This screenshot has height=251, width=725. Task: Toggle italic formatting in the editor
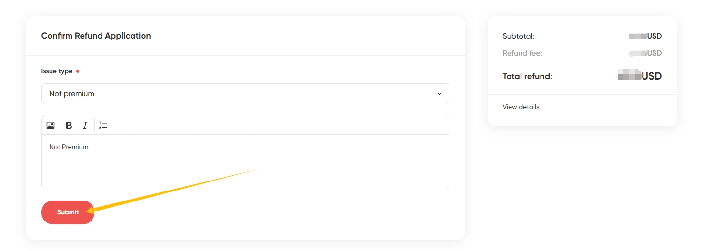85,125
